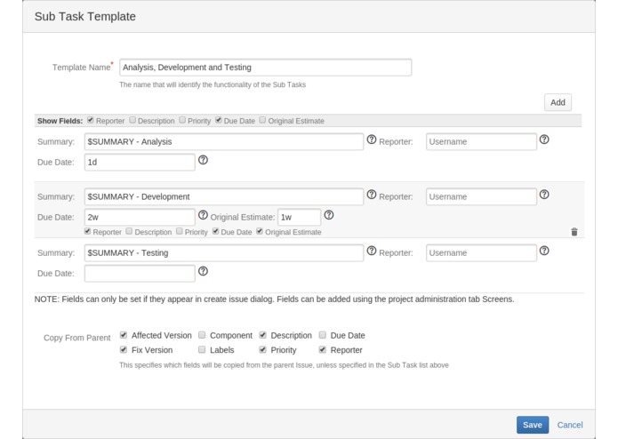
Task: Focus the Testing reporter Username field
Action: (x=481, y=252)
